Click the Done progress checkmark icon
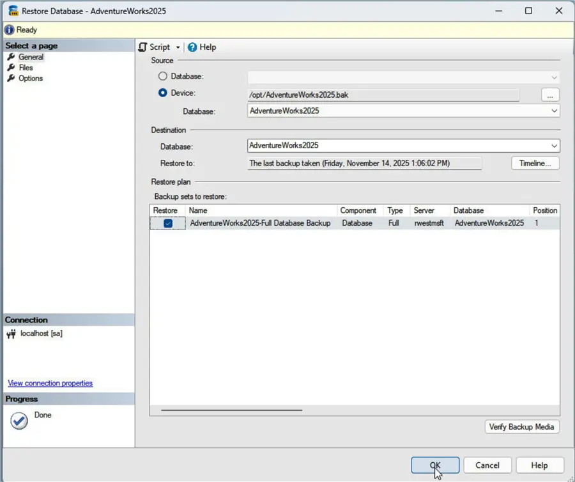The image size is (575, 482). pos(19,421)
